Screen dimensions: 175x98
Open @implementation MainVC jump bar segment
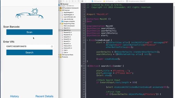coord(136,1)
